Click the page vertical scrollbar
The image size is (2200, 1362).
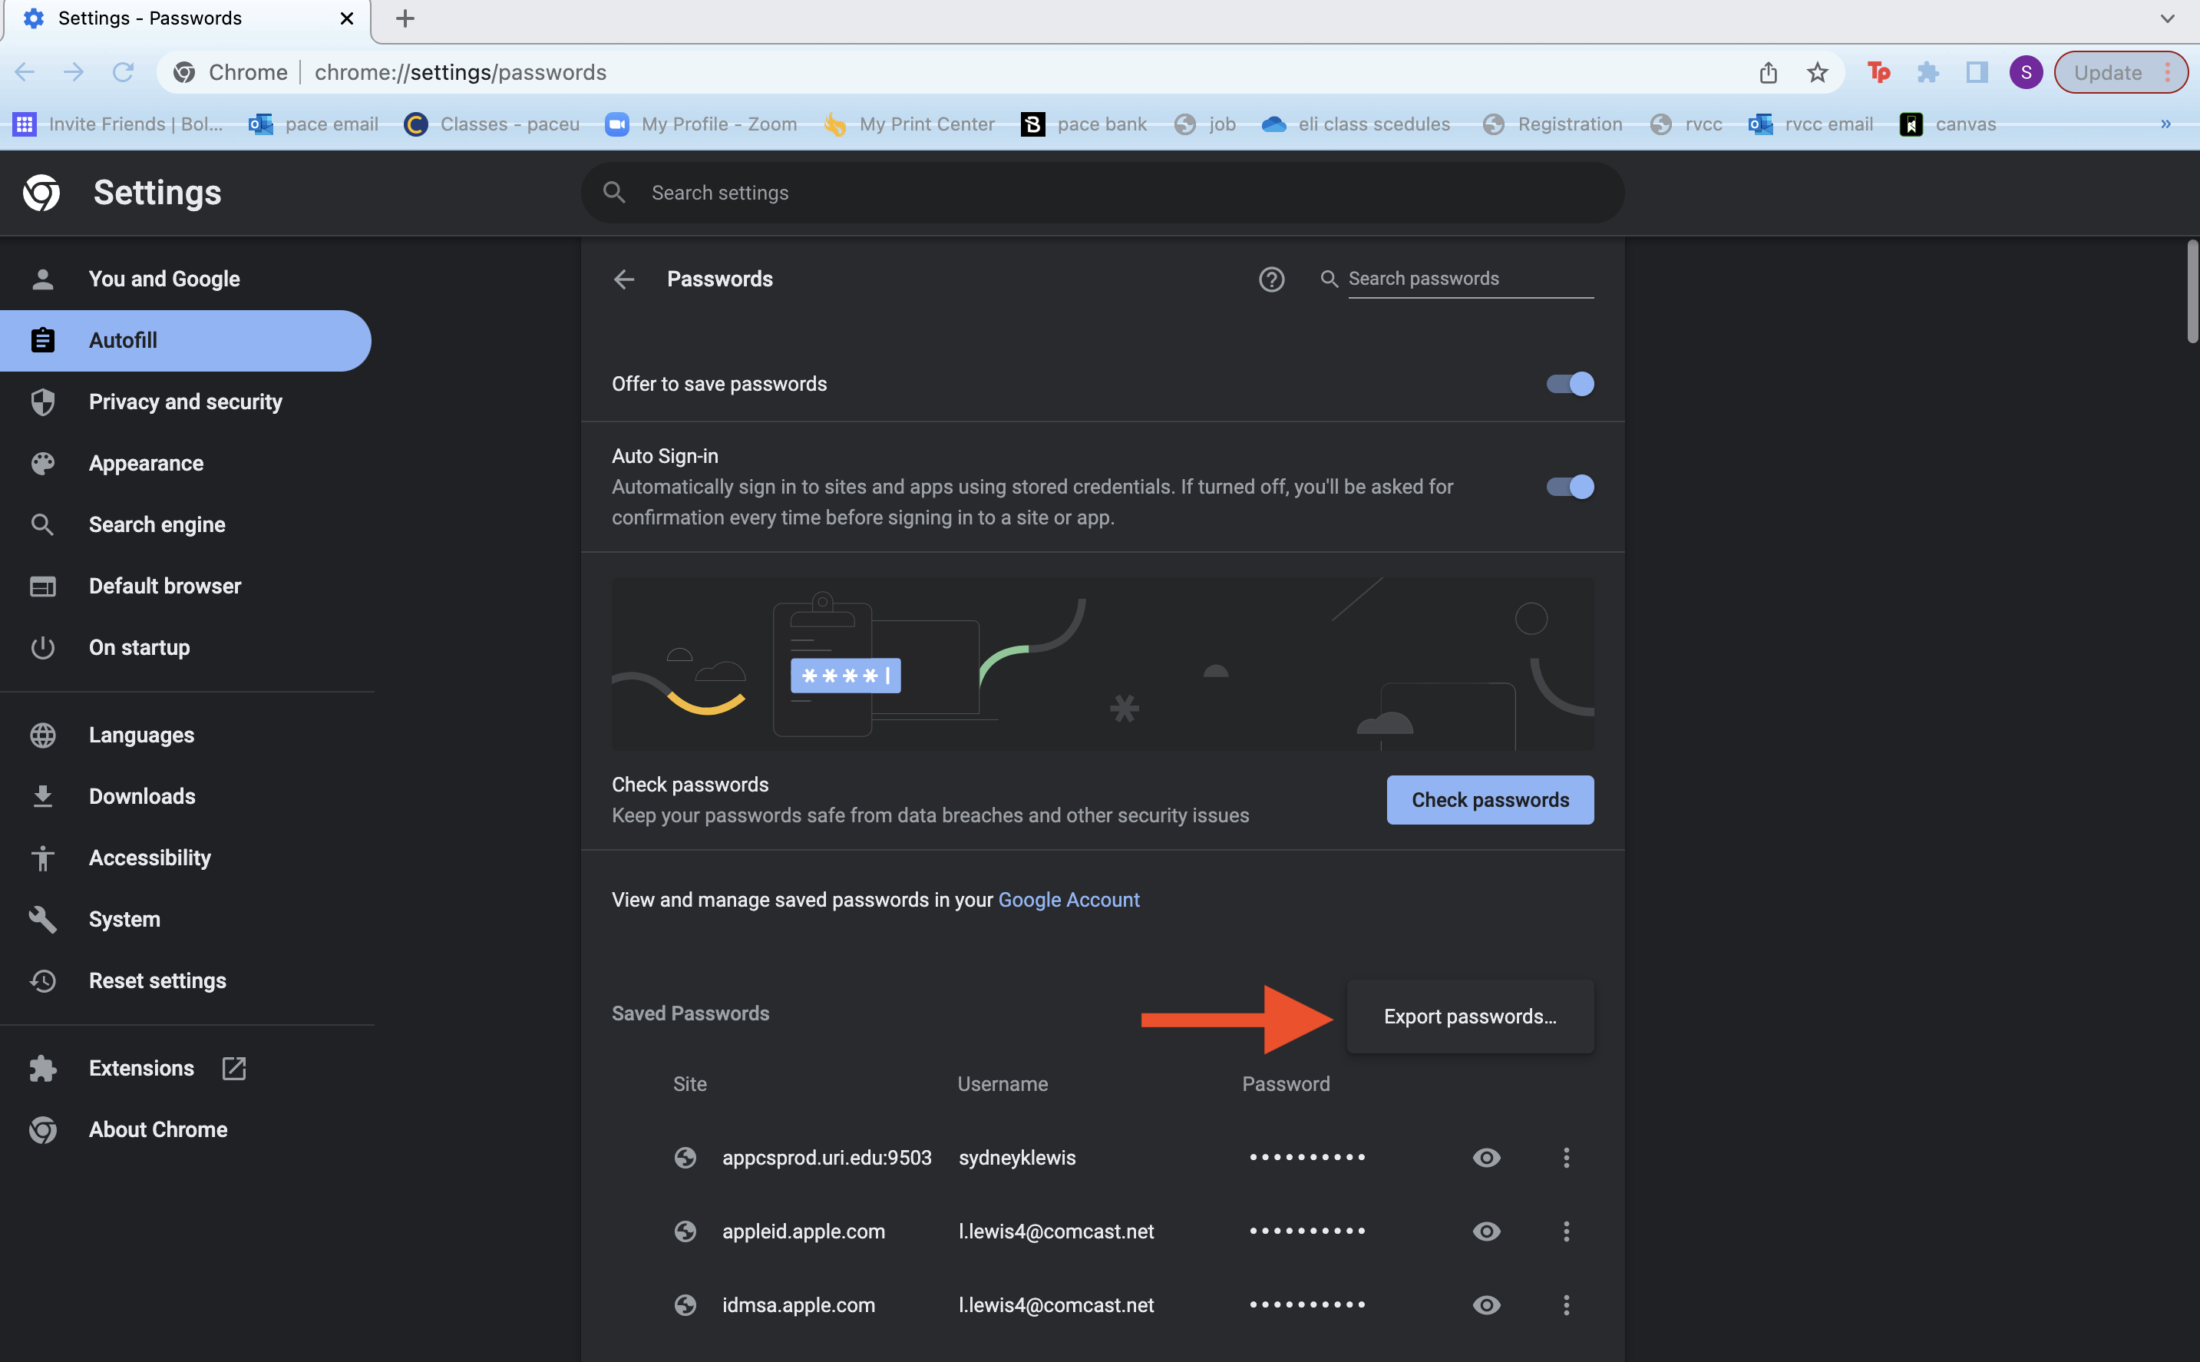pyautogui.click(x=2192, y=292)
